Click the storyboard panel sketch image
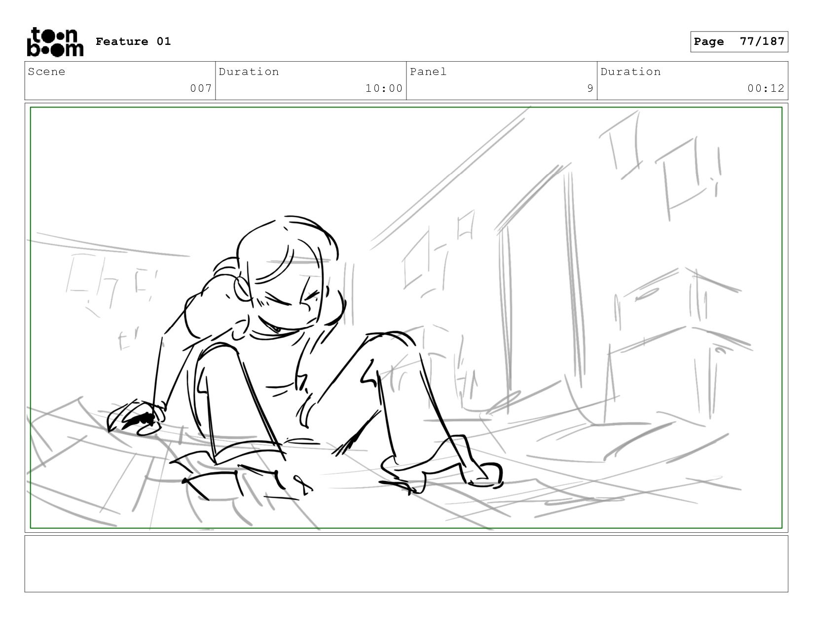The image size is (814, 629). 407,318
